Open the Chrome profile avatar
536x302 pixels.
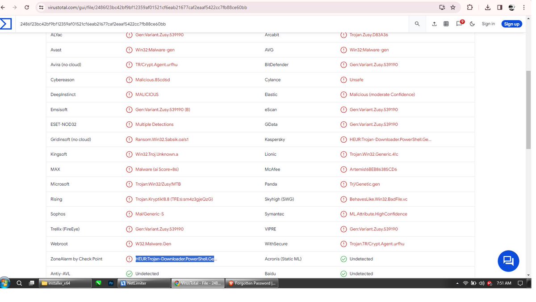click(x=512, y=8)
